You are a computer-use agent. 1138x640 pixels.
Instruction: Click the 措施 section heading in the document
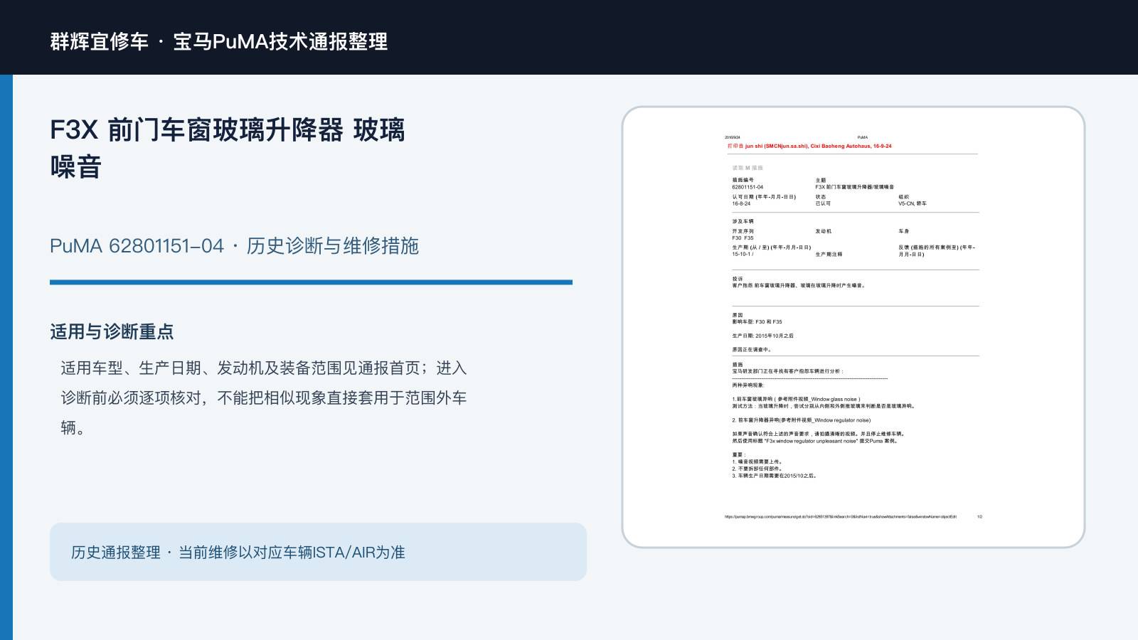coord(738,364)
